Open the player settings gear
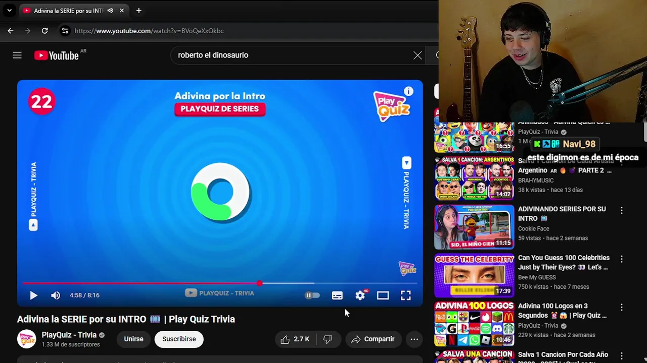 coord(360,295)
